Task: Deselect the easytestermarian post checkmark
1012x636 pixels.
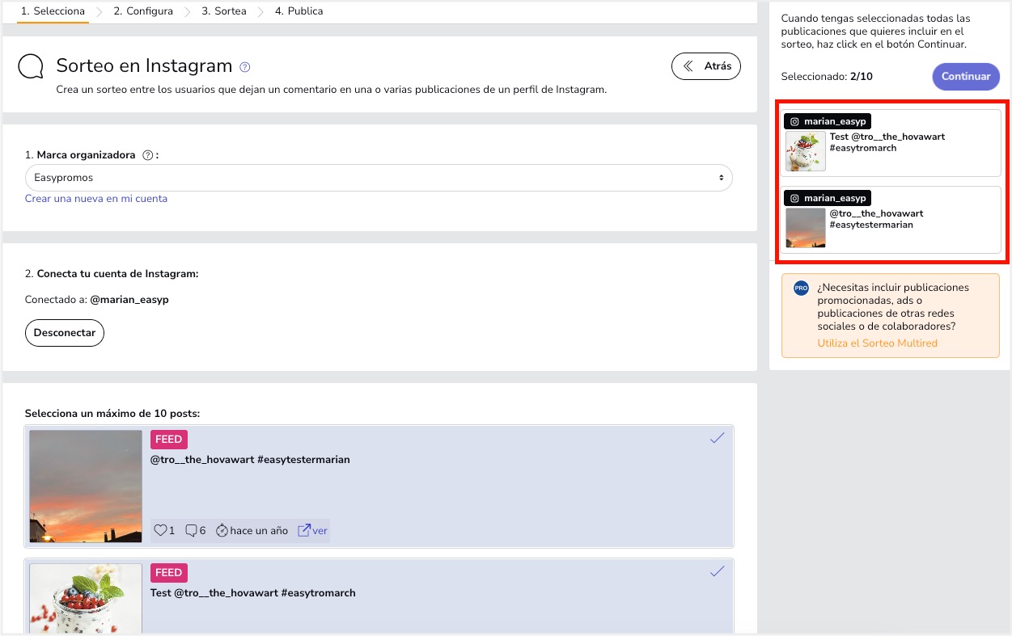Action: [x=717, y=438]
